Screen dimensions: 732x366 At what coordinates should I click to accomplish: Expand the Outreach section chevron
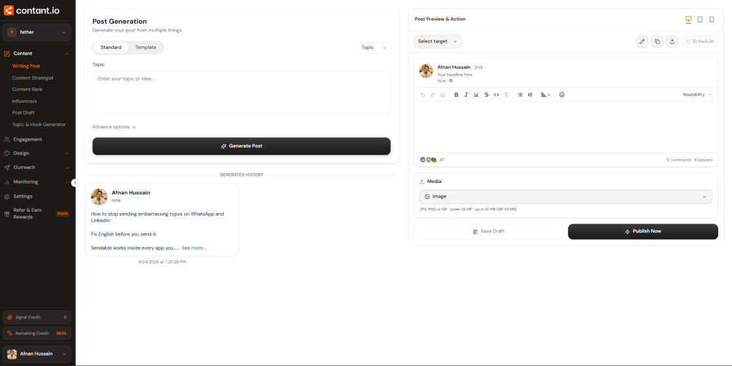click(x=67, y=167)
